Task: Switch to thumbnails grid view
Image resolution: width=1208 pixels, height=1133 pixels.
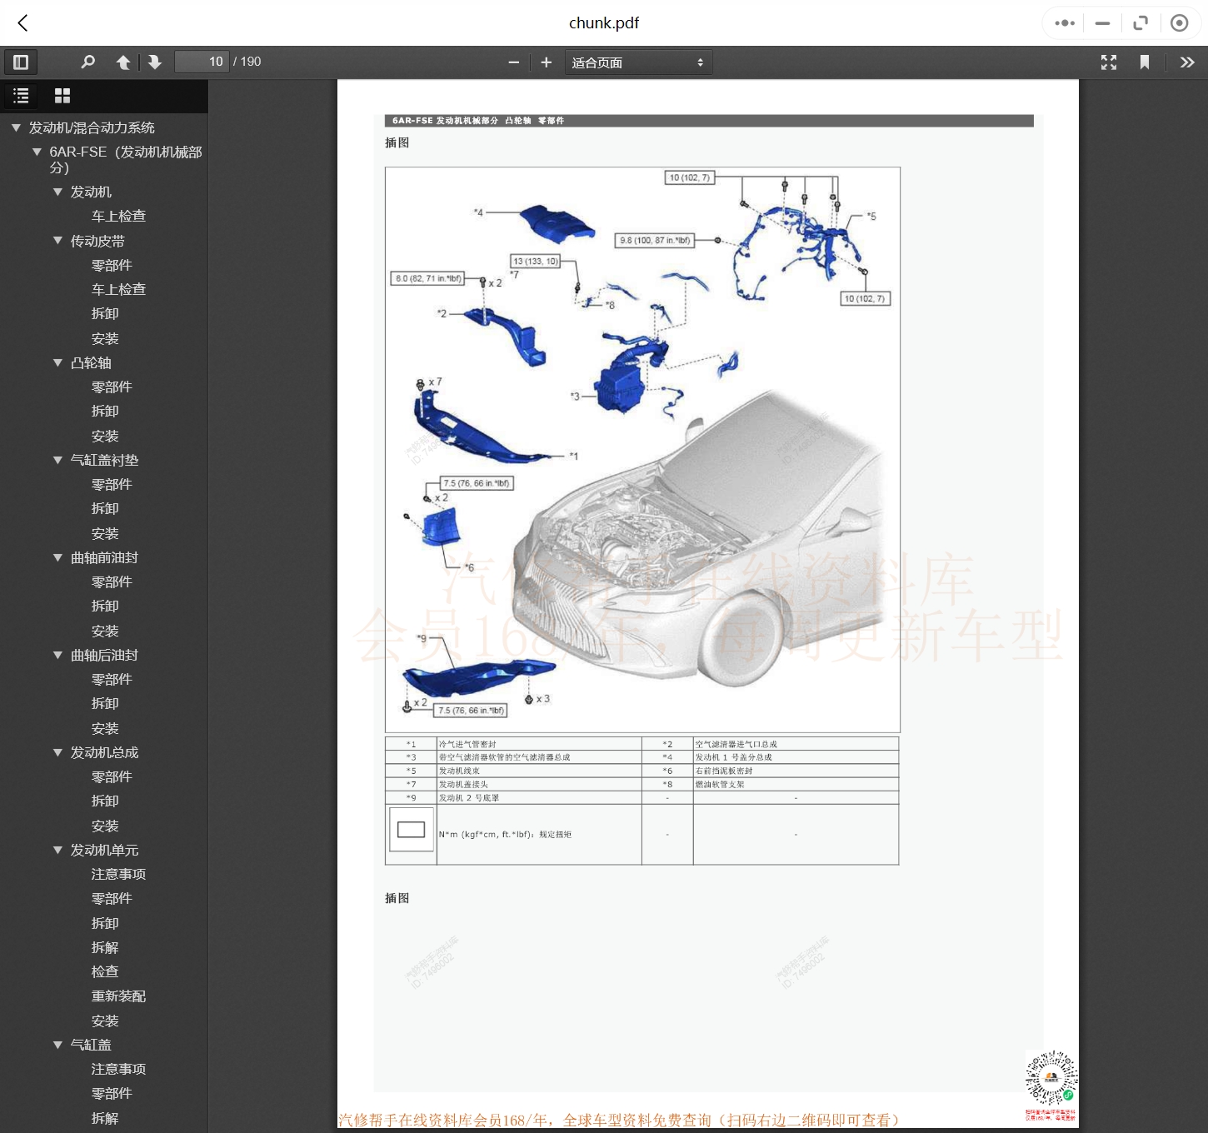Action: pos(62,96)
